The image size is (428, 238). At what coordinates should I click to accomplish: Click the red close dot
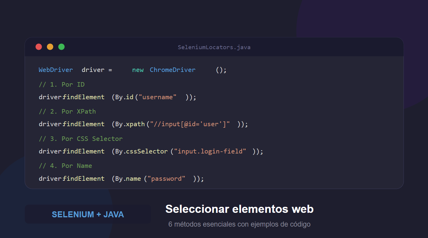tap(39, 47)
